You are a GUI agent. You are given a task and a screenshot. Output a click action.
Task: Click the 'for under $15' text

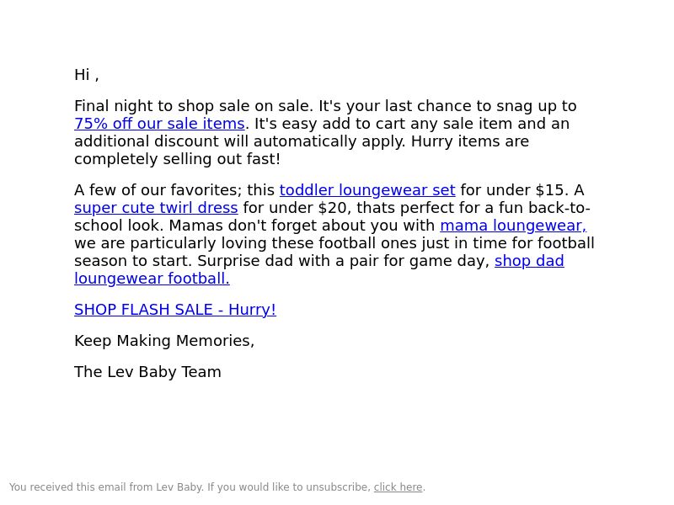point(515,190)
